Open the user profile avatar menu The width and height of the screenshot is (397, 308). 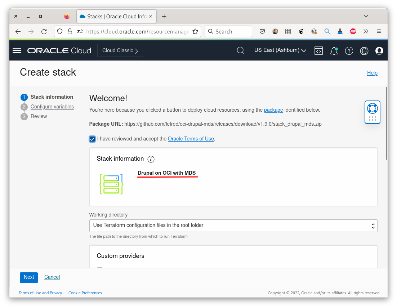tap(379, 51)
